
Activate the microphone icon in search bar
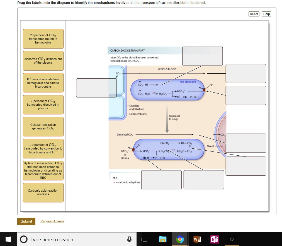point(129,239)
